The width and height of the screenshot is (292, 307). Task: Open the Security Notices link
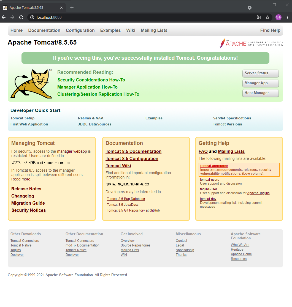(x=28, y=210)
